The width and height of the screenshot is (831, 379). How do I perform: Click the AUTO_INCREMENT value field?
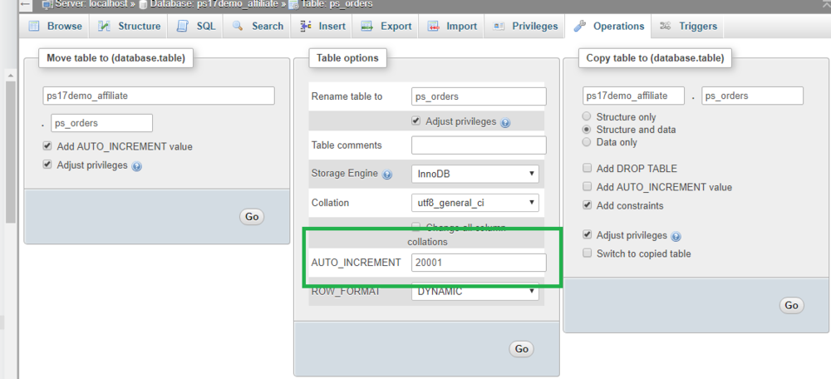pos(479,263)
